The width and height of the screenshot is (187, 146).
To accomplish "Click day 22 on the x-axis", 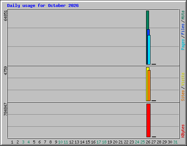I will point(126,142).
